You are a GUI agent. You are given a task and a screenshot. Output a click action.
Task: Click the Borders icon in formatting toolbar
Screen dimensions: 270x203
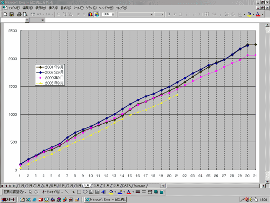point(240,14)
